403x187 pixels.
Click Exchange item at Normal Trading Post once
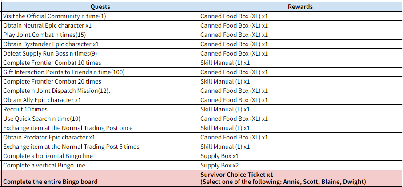click(68, 128)
